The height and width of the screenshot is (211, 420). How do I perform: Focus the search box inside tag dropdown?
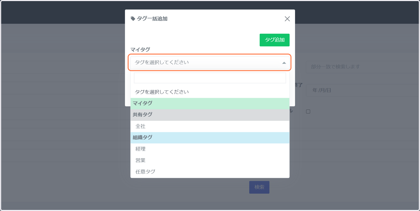[210, 78]
